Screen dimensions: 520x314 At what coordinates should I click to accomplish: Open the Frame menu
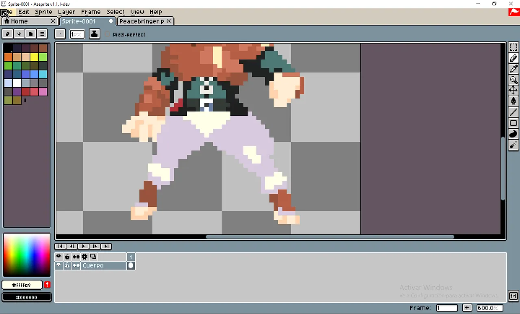pyautogui.click(x=91, y=12)
